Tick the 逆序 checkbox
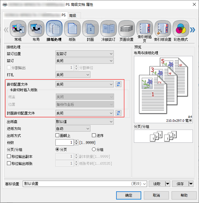The height and width of the screenshot is (203, 199). 94,135
